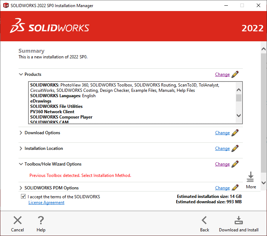Image resolution: width=267 pixels, height=236 pixels.
Task: Click pencil icon for Toolbox/Hole Wizard Options
Action: click(x=235, y=164)
